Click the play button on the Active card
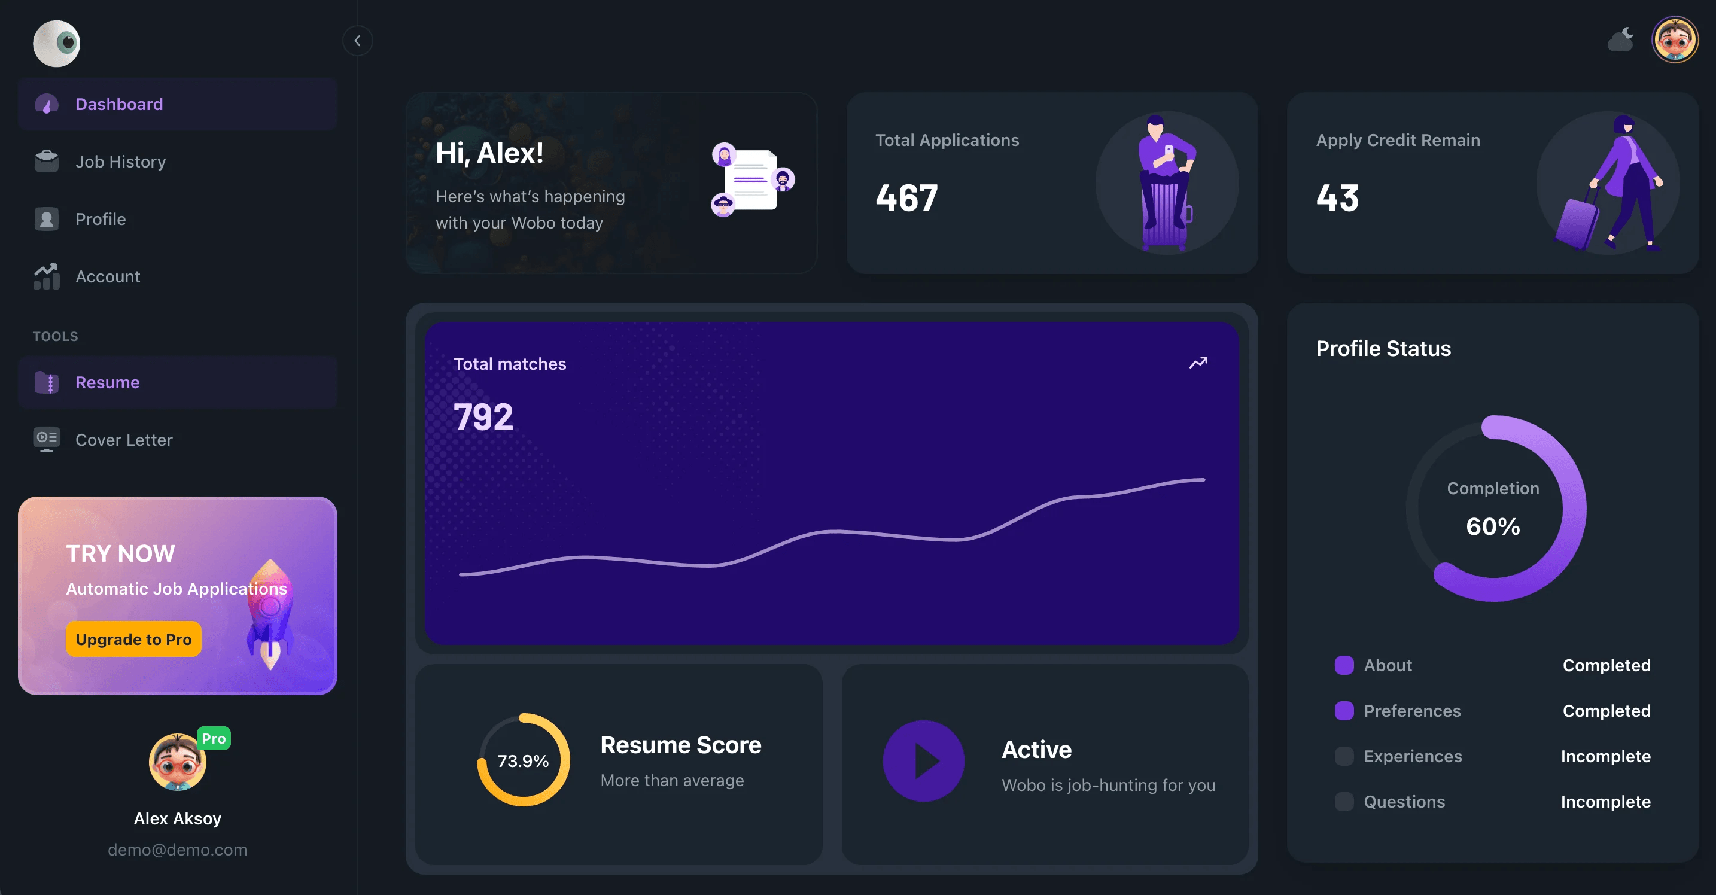Screen dimensions: 1716x895 pyautogui.click(x=923, y=760)
